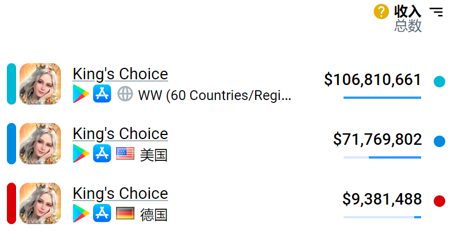This screenshot has height=231, width=455.
Task: Click the 收入 总数 column header
Action: point(408,18)
